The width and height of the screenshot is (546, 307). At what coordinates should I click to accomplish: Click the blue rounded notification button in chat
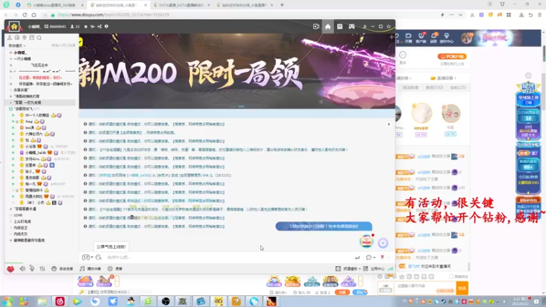(x=324, y=226)
